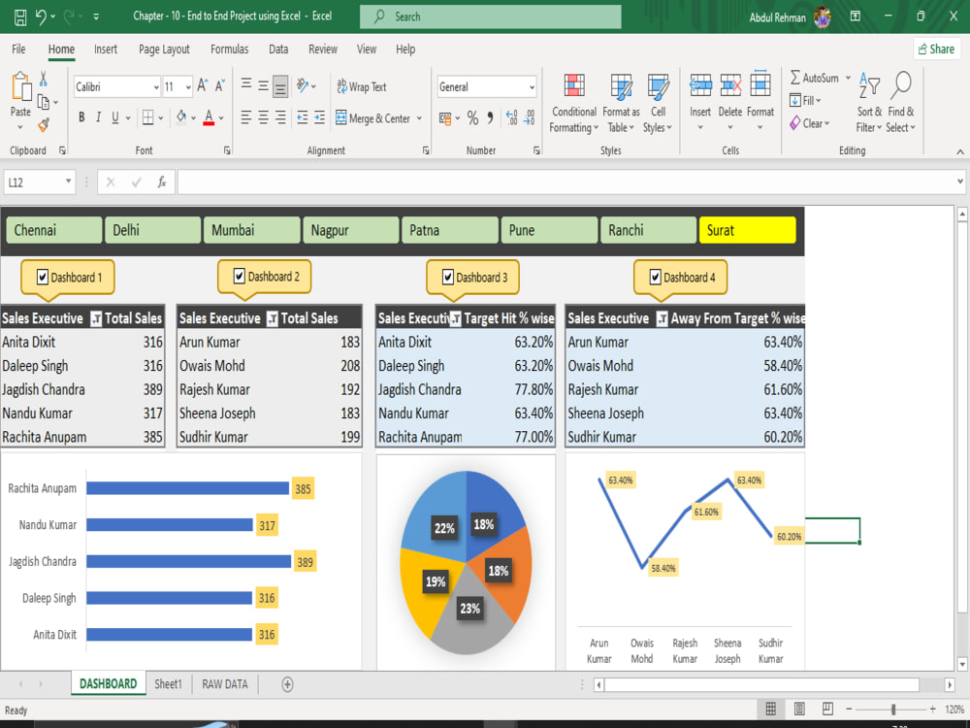The height and width of the screenshot is (728, 970).
Task: Click the Paste clipboard icon
Action: click(x=21, y=86)
